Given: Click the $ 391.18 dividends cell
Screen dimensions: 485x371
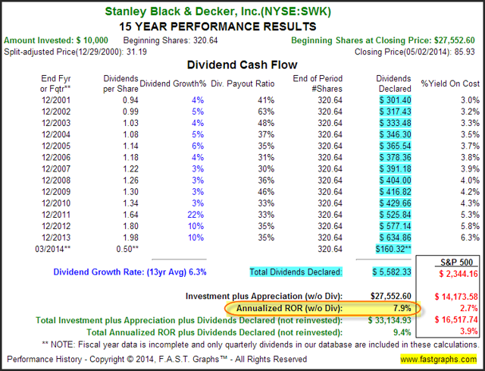Looking at the screenshot, I should (396, 168).
